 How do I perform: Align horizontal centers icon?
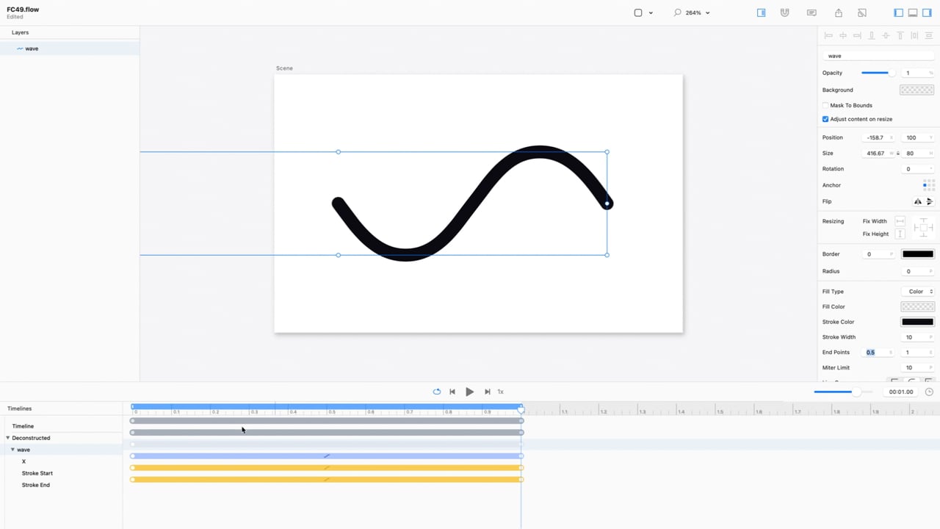(x=843, y=35)
